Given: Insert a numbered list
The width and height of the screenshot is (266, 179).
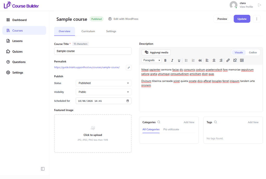Looking at the screenshot, I should (x=193, y=60).
